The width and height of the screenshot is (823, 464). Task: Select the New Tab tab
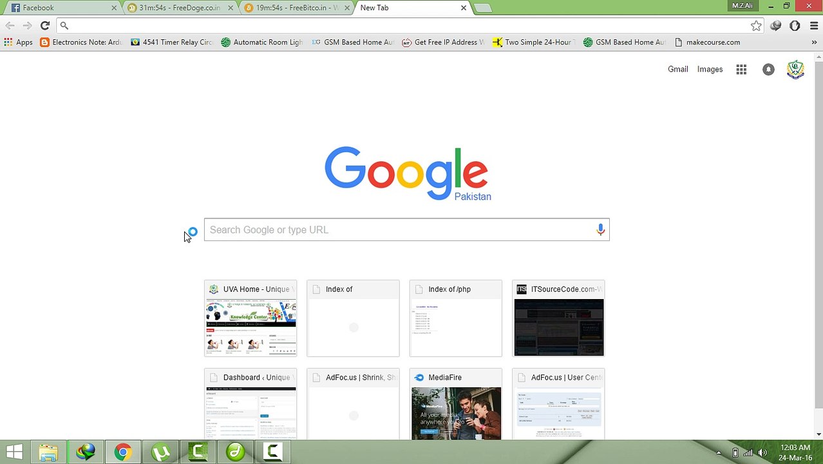click(x=412, y=8)
